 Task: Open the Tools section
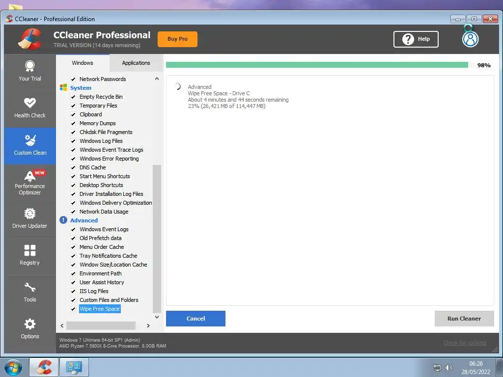point(30,293)
